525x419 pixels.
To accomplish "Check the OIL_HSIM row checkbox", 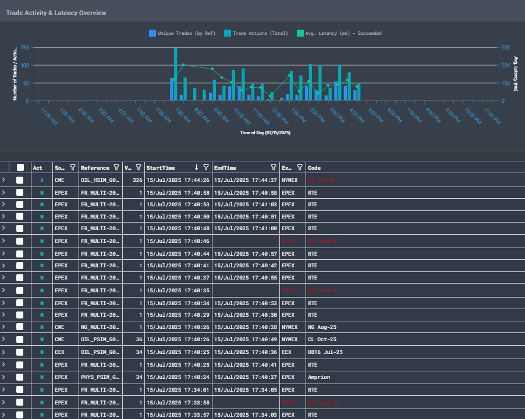I will point(20,180).
